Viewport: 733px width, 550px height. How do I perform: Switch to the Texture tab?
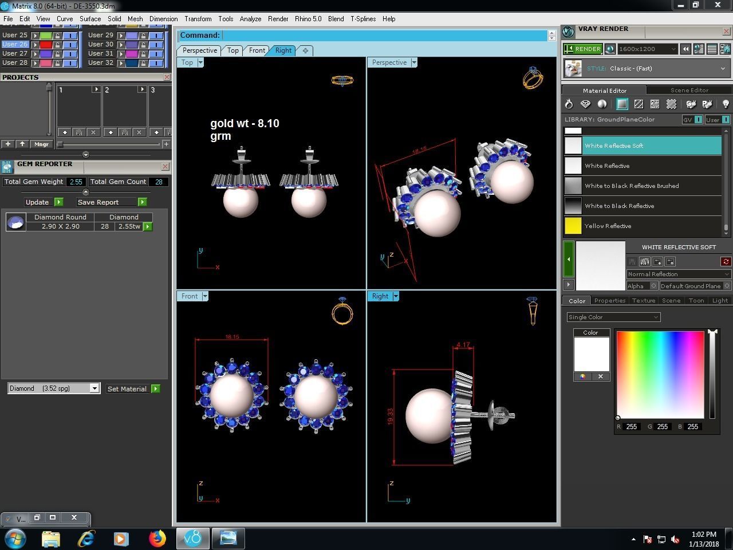(644, 300)
